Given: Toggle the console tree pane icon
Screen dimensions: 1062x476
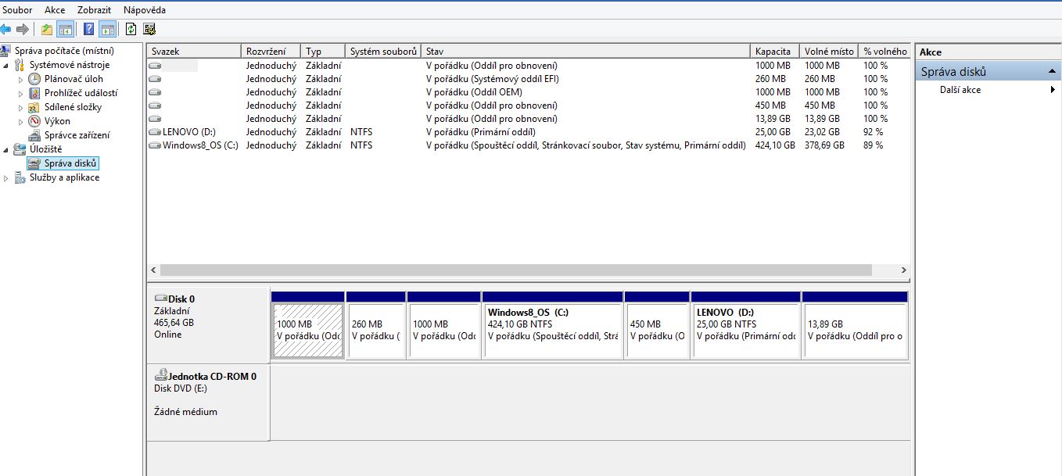Looking at the screenshot, I should point(66,30).
